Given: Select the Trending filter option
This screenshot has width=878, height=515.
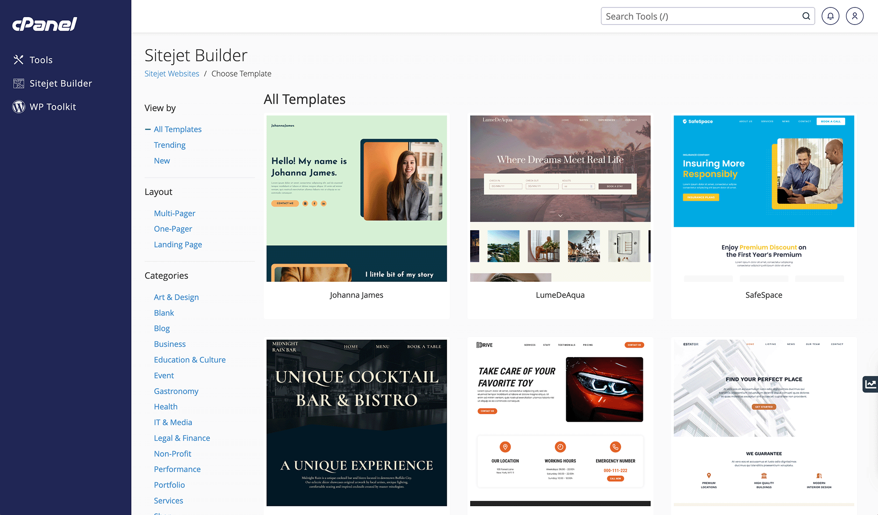Looking at the screenshot, I should pos(169,145).
